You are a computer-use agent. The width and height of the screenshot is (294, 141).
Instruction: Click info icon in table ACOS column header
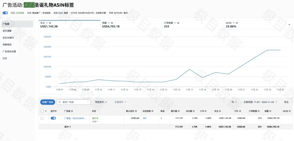click(x=289, y=111)
